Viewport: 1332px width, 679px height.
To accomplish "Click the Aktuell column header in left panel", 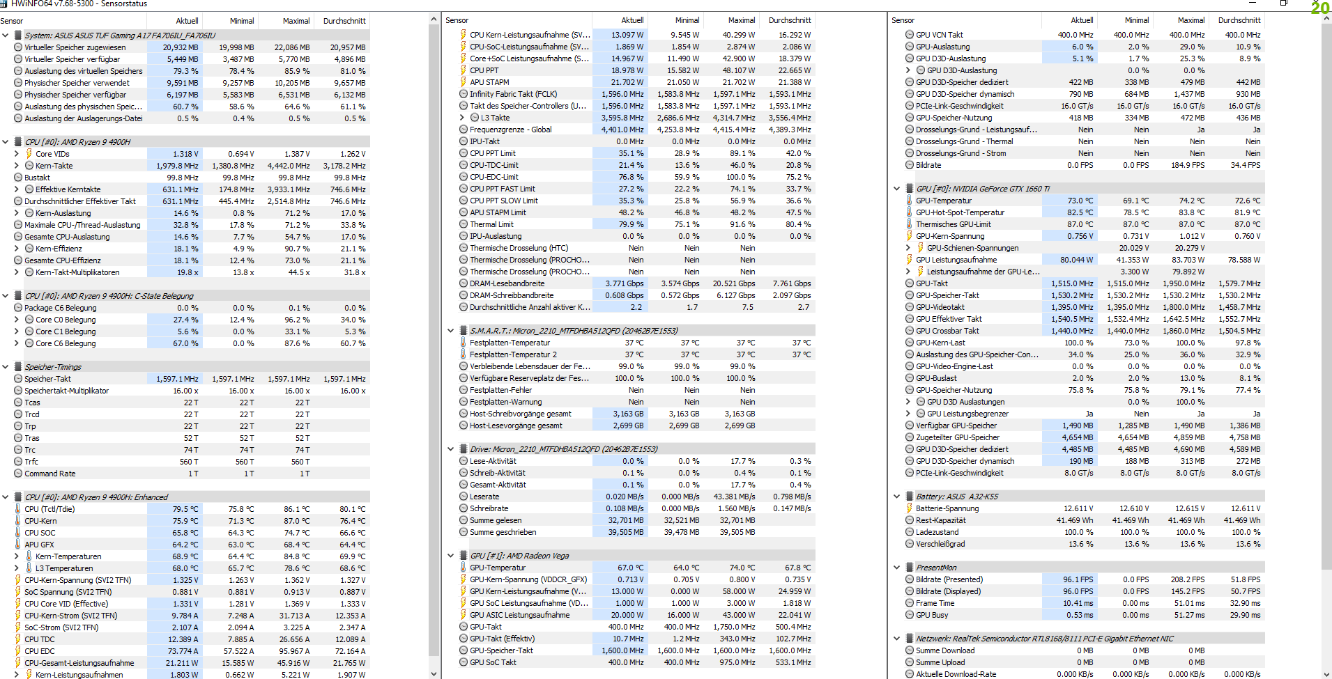I will tap(174, 21).
